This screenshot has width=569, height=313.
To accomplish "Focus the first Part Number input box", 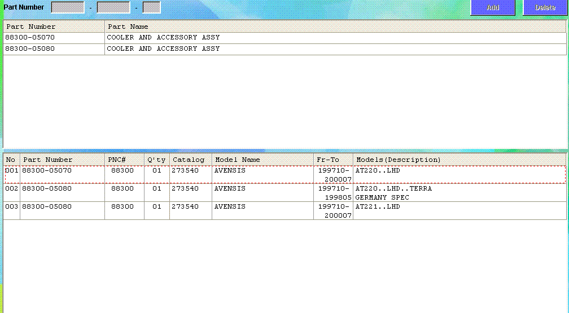I will 68,7.
